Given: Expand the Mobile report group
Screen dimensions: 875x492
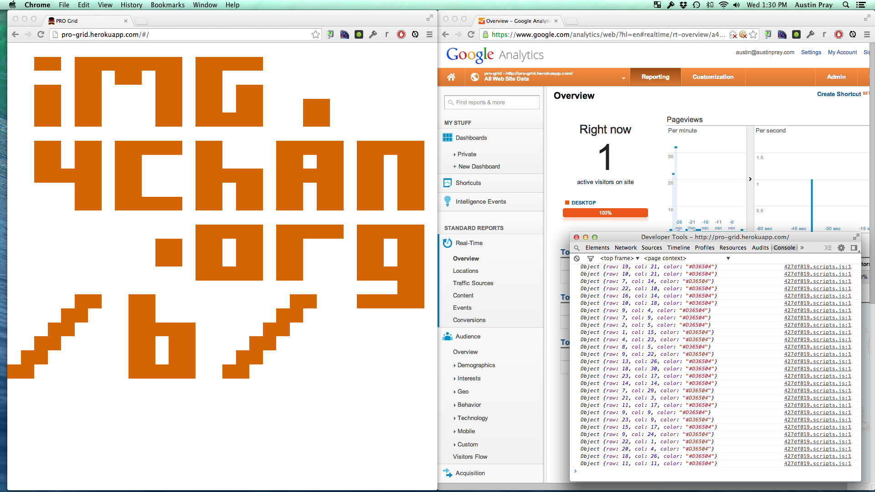Looking at the screenshot, I should click(455, 431).
